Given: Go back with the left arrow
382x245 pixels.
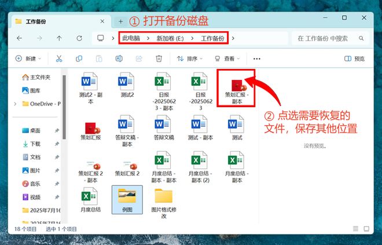Looking at the screenshot, I should pyautogui.click(x=19, y=38).
